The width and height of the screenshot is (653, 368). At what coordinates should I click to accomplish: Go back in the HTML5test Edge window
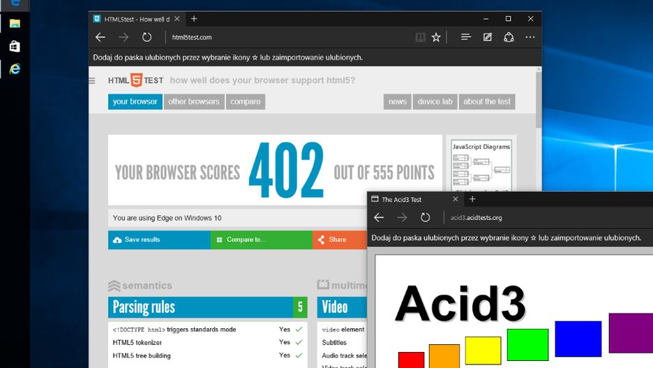pyautogui.click(x=100, y=37)
